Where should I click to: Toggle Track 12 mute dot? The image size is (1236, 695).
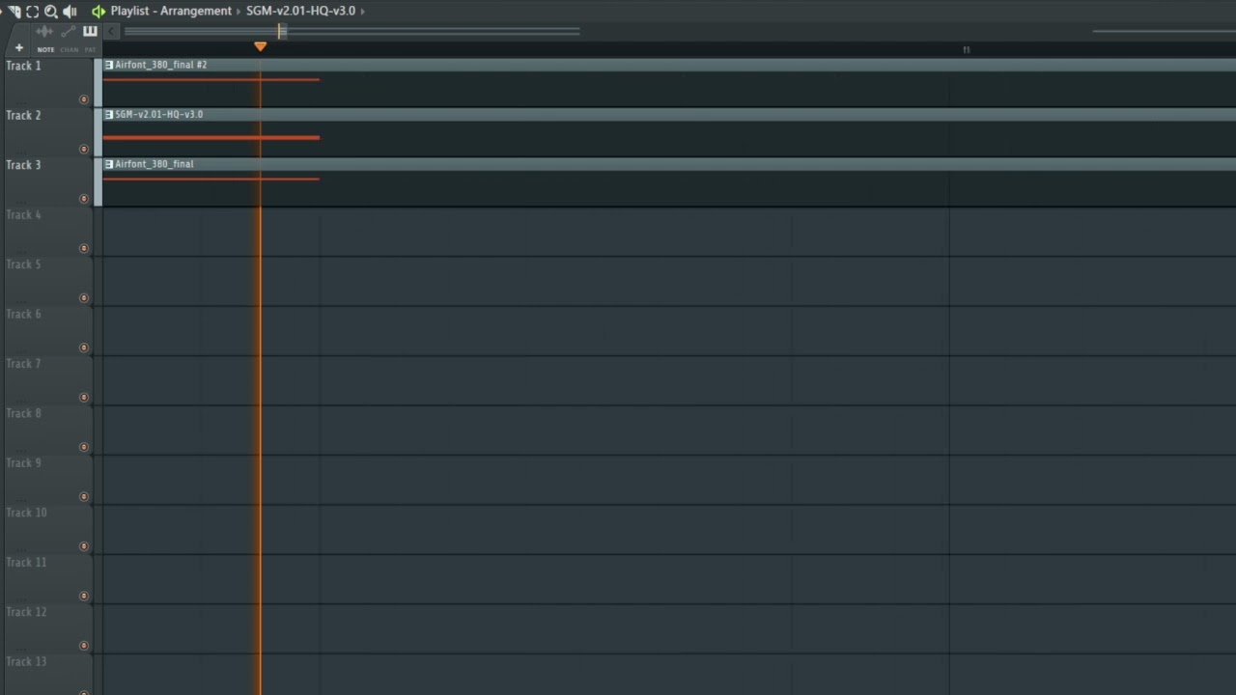coord(84,646)
